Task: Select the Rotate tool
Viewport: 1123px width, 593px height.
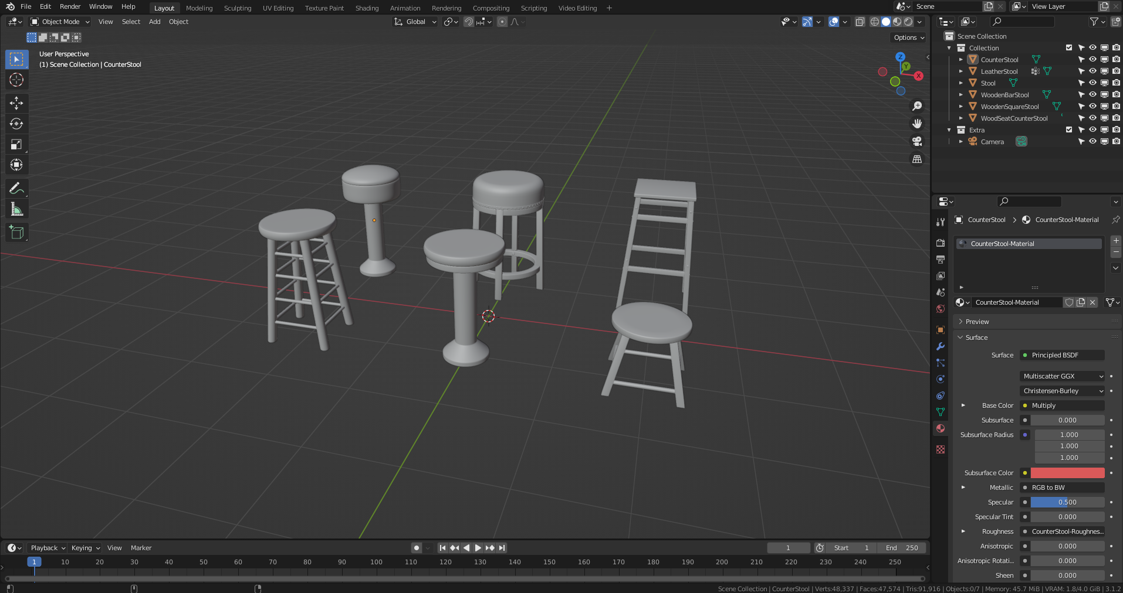Action: coord(16,124)
